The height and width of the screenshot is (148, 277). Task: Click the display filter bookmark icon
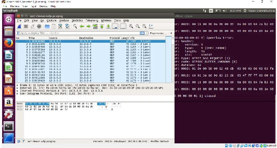18,33
